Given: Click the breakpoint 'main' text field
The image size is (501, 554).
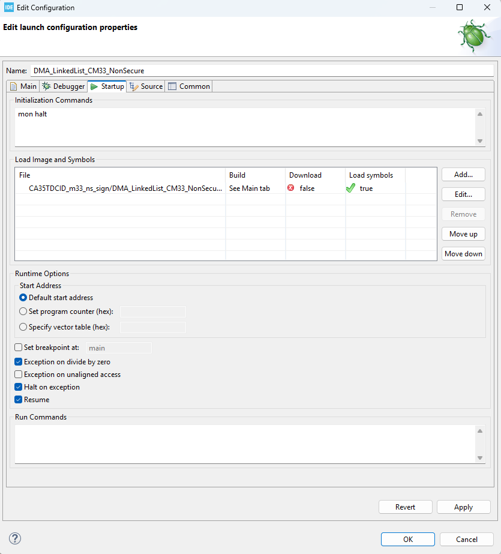Looking at the screenshot, I should coord(119,348).
